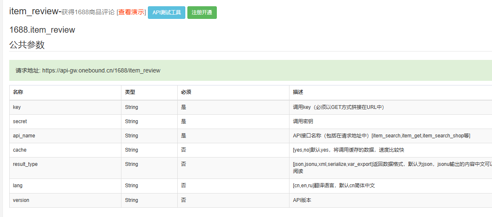Click the String type in the lang row
The width and height of the screenshot is (492, 217).
(x=132, y=186)
